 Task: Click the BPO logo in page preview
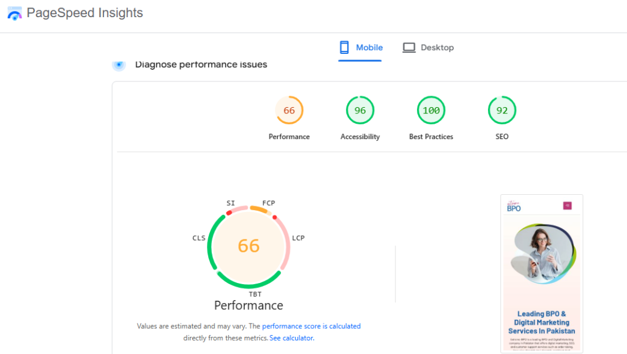point(514,207)
